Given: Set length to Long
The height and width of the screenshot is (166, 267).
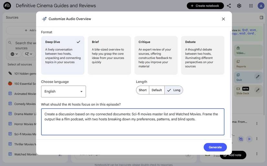Looking at the screenshot, I should pos(174,90).
